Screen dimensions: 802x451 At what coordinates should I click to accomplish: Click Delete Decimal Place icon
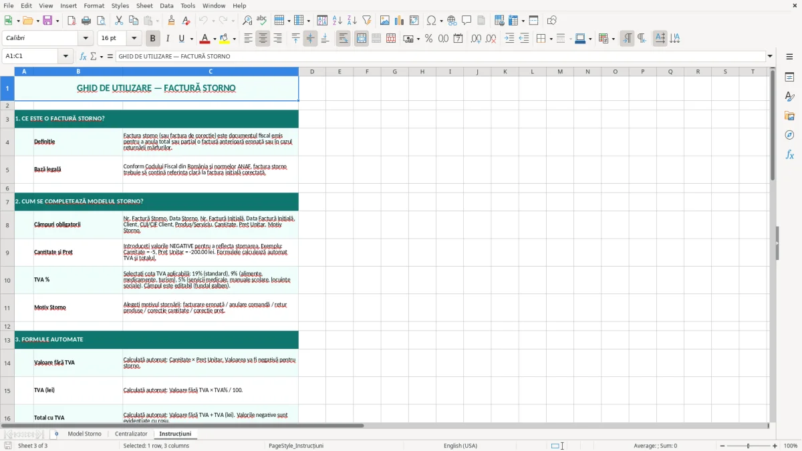491,39
